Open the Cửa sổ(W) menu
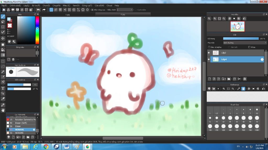268x150 pixels. tap(99, 5)
